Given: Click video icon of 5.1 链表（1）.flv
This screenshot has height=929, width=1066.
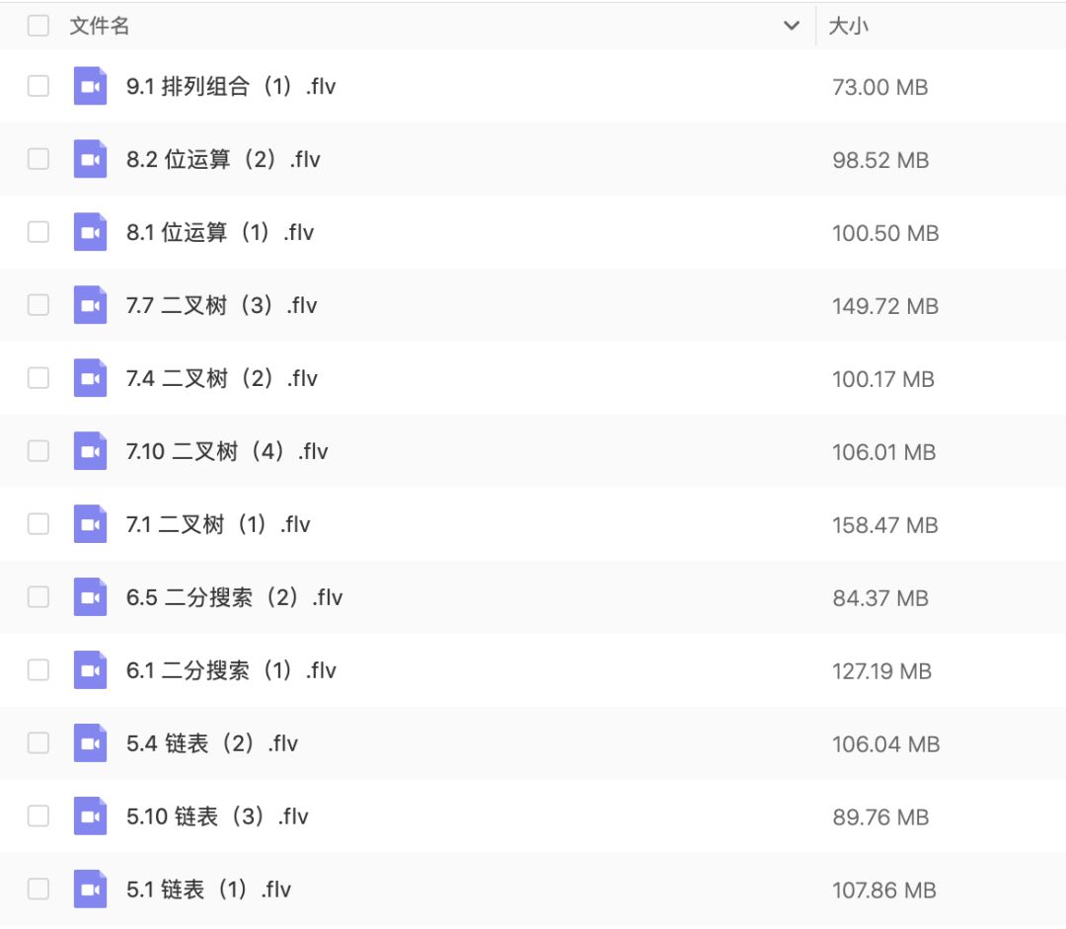Looking at the screenshot, I should [90, 889].
